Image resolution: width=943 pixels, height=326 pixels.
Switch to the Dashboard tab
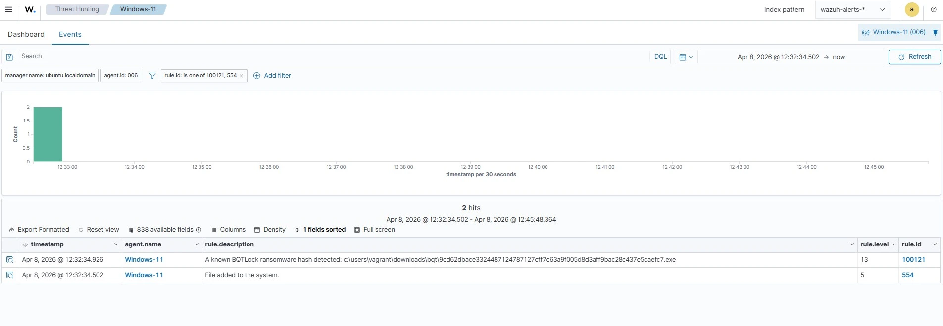(26, 34)
